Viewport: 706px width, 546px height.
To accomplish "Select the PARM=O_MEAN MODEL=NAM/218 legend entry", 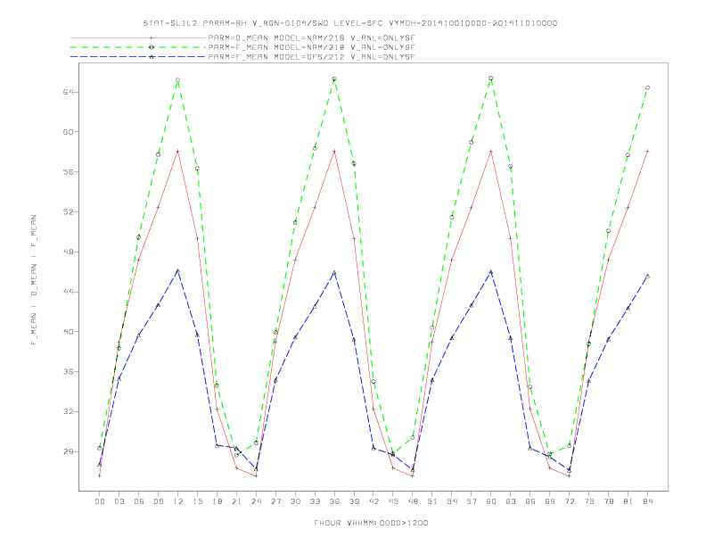I will coord(242,37).
